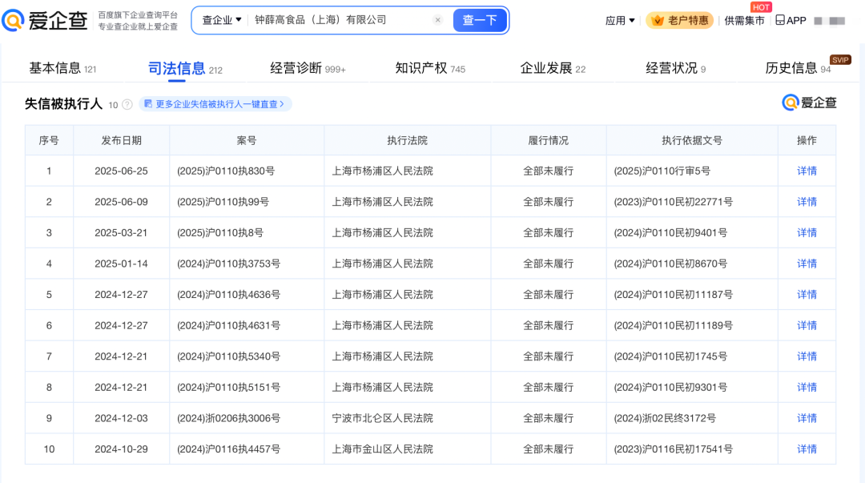
Task: Expand the 应用 dropdown menu
Action: point(620,20)
